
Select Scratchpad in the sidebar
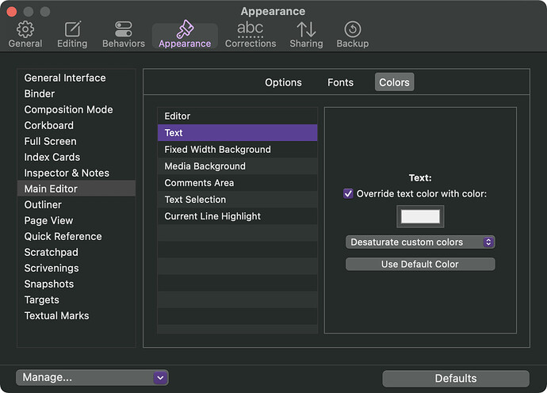tap(76, 252)
